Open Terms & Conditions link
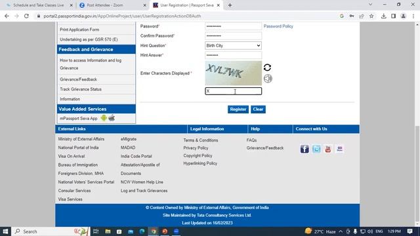The height and width of the screenshot is (236, 420). tap(201, 140)
